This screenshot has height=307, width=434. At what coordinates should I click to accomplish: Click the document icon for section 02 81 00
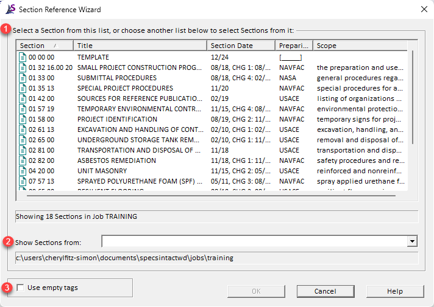pos(23,150)
